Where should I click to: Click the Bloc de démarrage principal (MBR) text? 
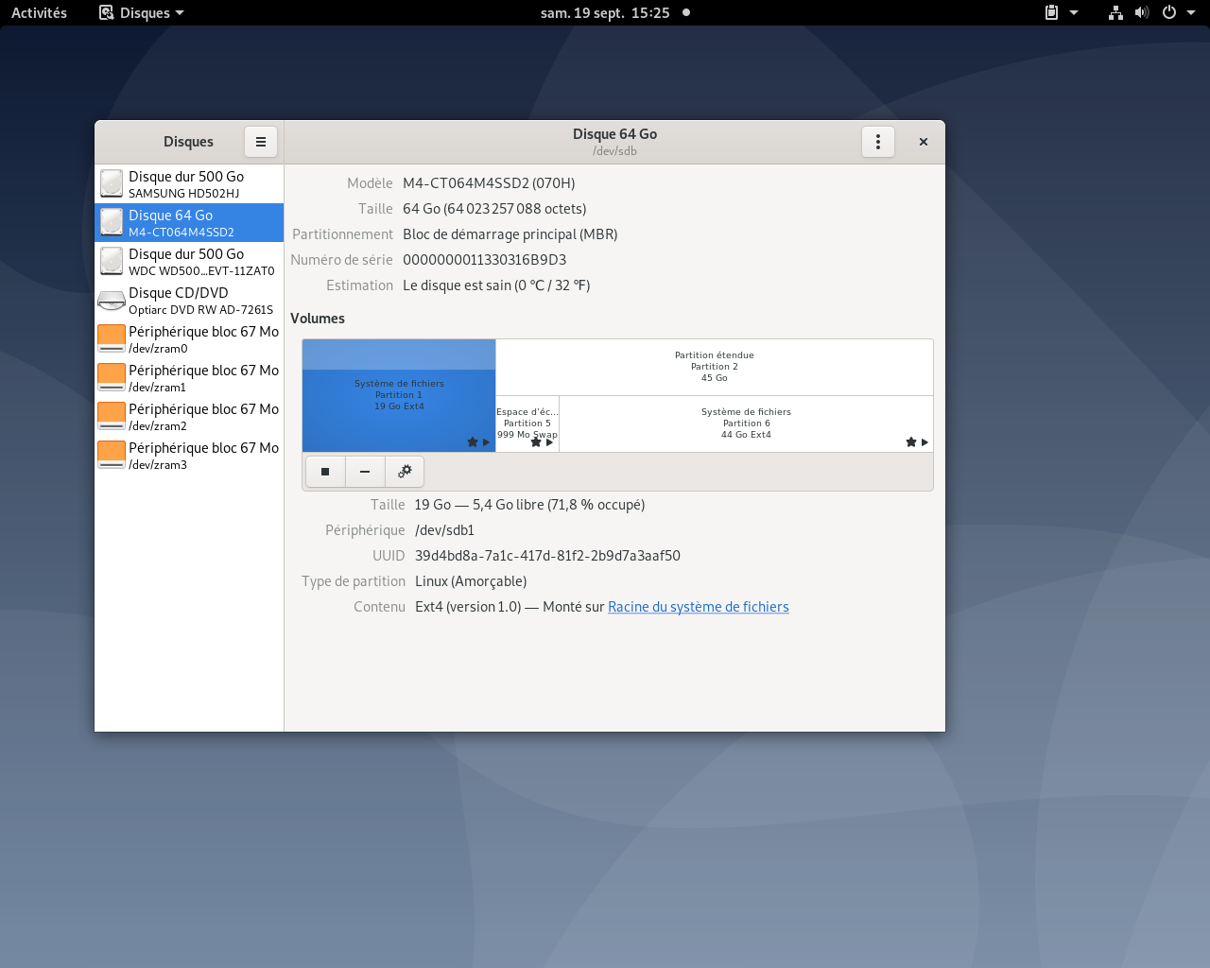[x=510, y=234]
